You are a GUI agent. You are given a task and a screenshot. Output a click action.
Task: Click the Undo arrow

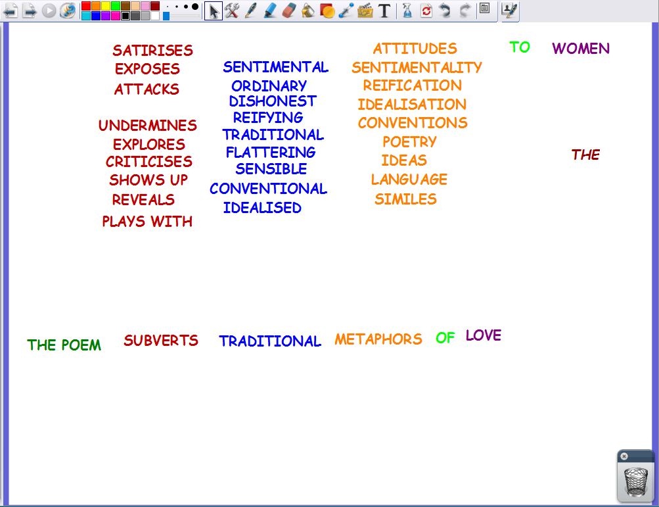tap(445, 11)
